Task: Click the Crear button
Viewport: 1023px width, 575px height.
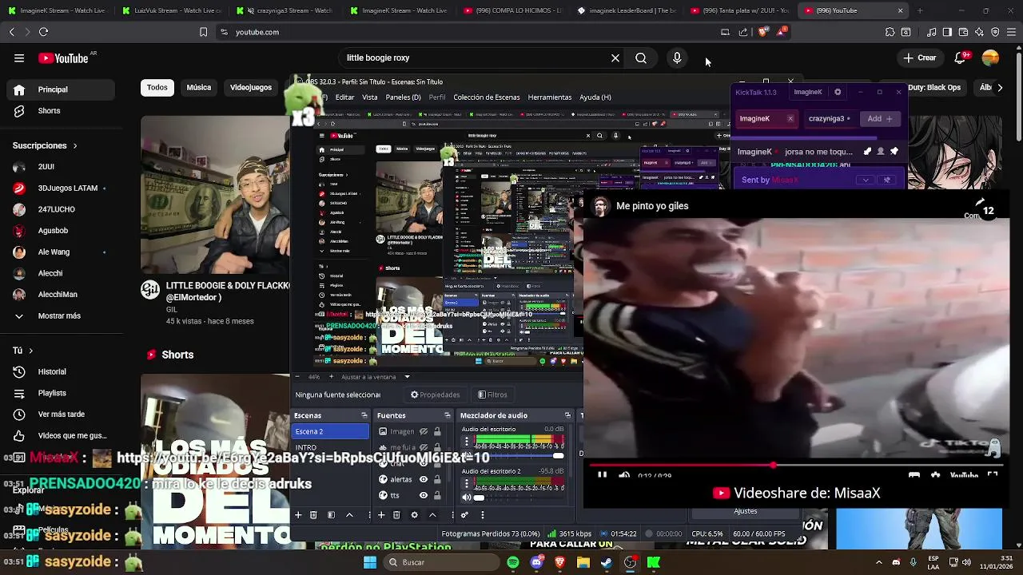Action: coord(919,57)
